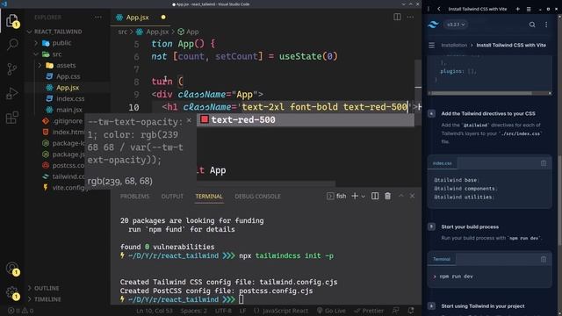Add a new terminal with plus icon
The width and height of the screenshot is (562, 316).
pyautogui.click(x=355, y=196)
